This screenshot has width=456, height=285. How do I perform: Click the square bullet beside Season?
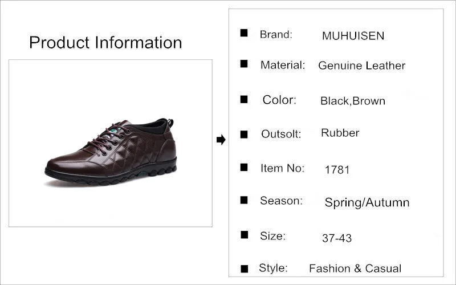(x=244, y=200)
